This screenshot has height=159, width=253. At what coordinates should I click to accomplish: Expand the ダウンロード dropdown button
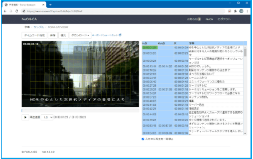point(80,35)
